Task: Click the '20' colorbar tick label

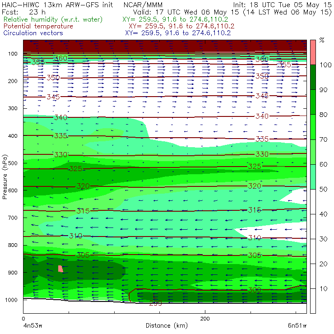Action: click(323, 264)
